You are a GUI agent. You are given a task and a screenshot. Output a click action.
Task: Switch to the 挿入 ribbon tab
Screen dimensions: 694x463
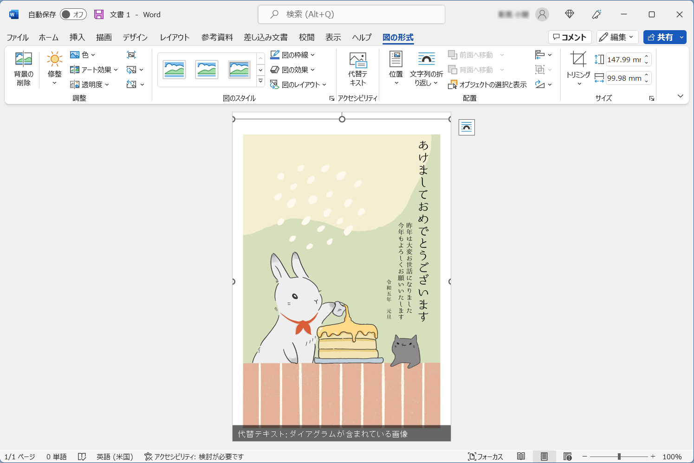pos(77,37)
